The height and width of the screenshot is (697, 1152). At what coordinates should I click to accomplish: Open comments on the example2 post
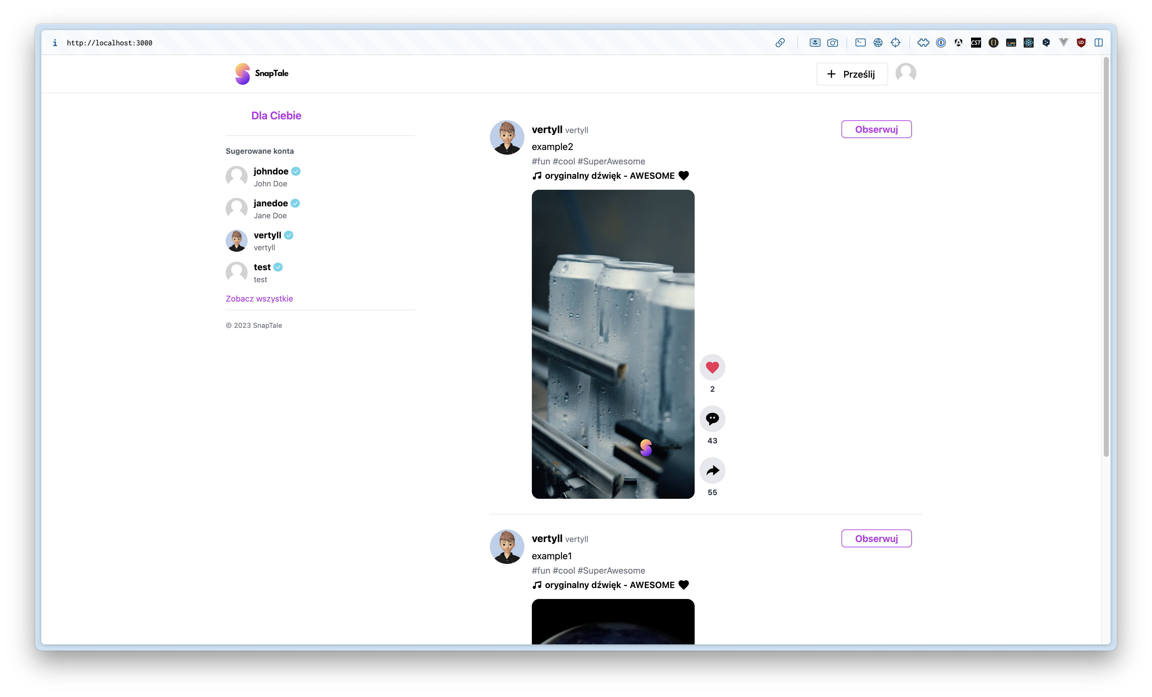(712, 419)
